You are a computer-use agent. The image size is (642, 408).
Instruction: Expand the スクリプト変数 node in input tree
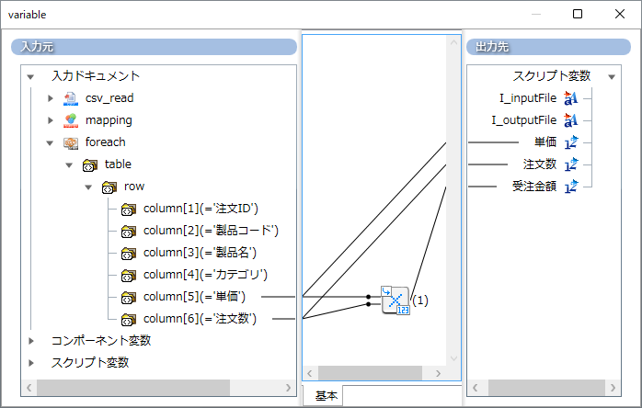(x=30, y=363)
